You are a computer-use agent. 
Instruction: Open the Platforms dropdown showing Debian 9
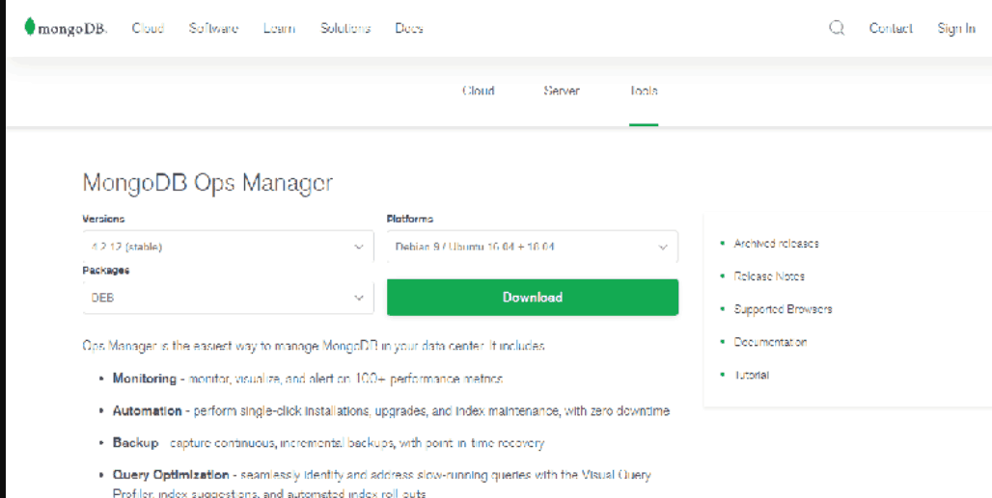pos(532,247)
